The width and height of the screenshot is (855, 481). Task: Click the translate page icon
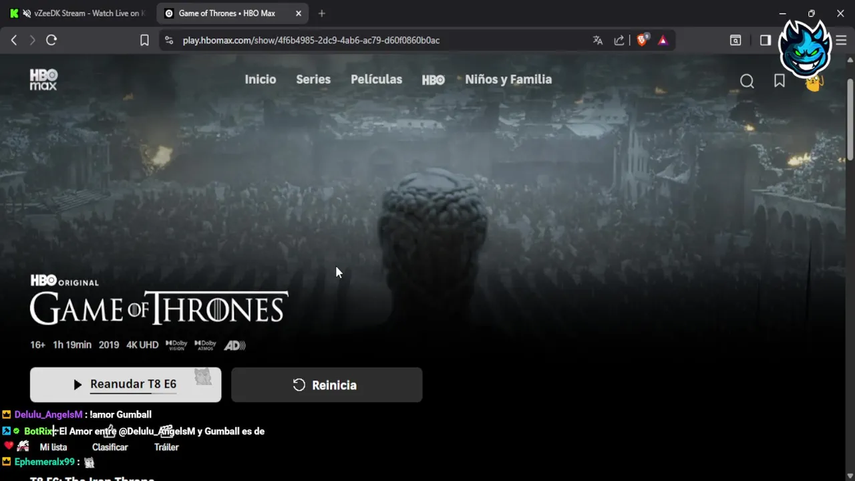point(598,40)
